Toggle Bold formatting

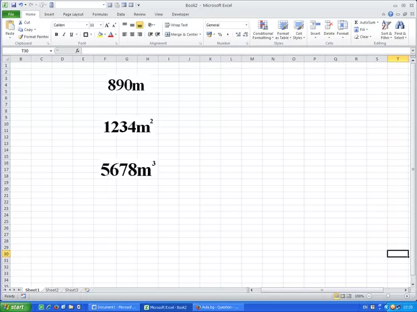56,34
